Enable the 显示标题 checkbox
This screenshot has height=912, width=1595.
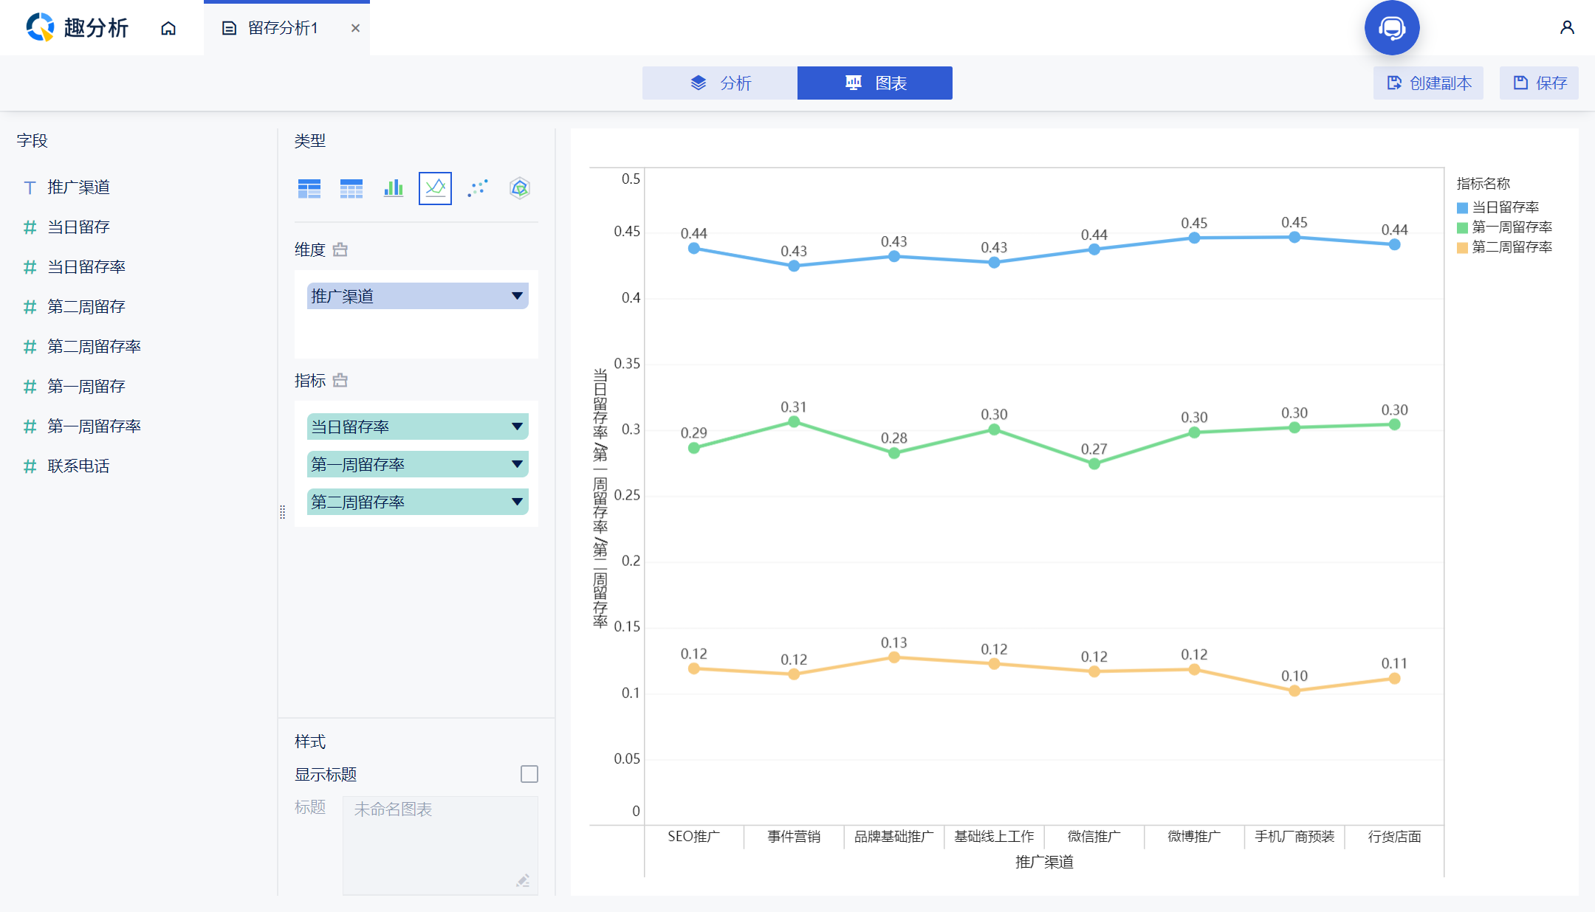coord(529,774)
